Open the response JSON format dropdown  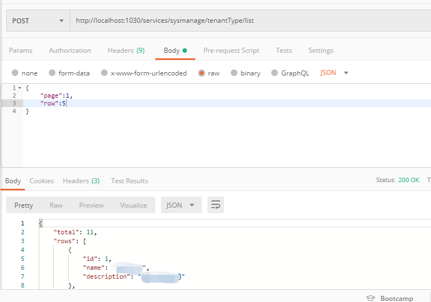(x=180, y=205)
